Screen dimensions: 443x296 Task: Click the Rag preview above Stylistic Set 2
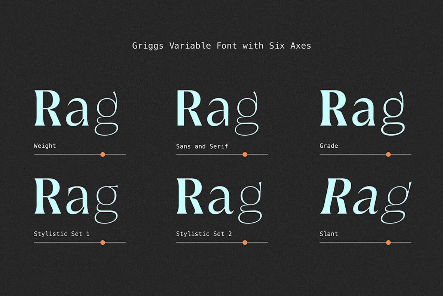[219, 200]
